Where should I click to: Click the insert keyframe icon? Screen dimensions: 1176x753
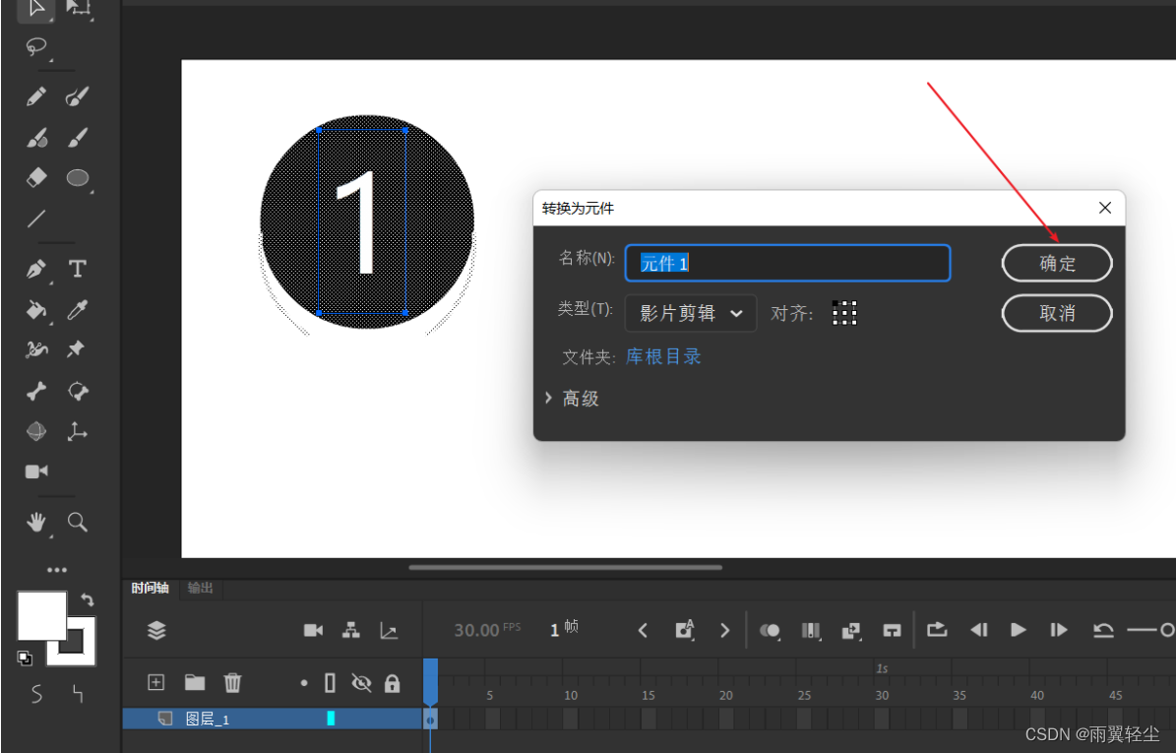click(684, 630)
